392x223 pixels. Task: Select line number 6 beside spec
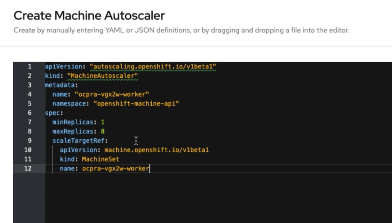tap(29, 113)
